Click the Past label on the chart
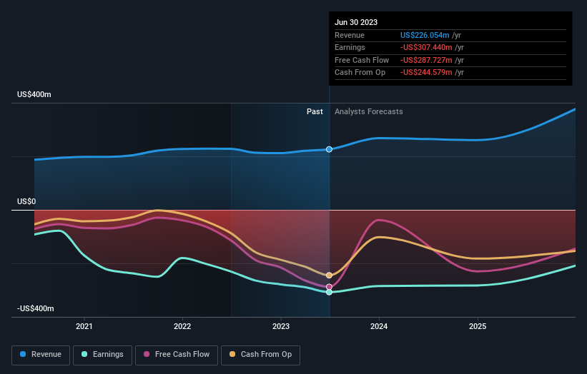This screenshot has width=587, height=374. tap(315, 112)
